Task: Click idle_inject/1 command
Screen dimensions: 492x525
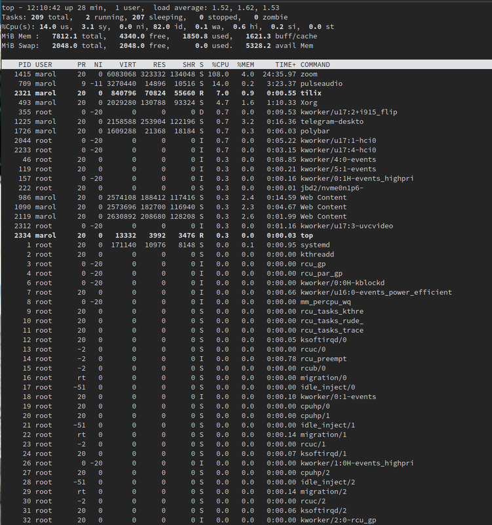Action: pos(328,425)
